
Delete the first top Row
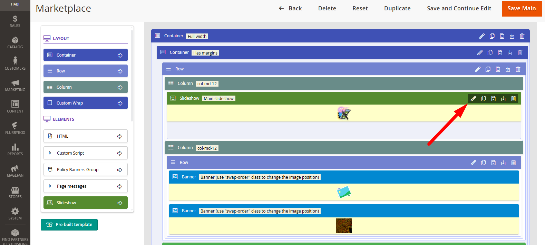pyautogui.click(x=518, y=69)
